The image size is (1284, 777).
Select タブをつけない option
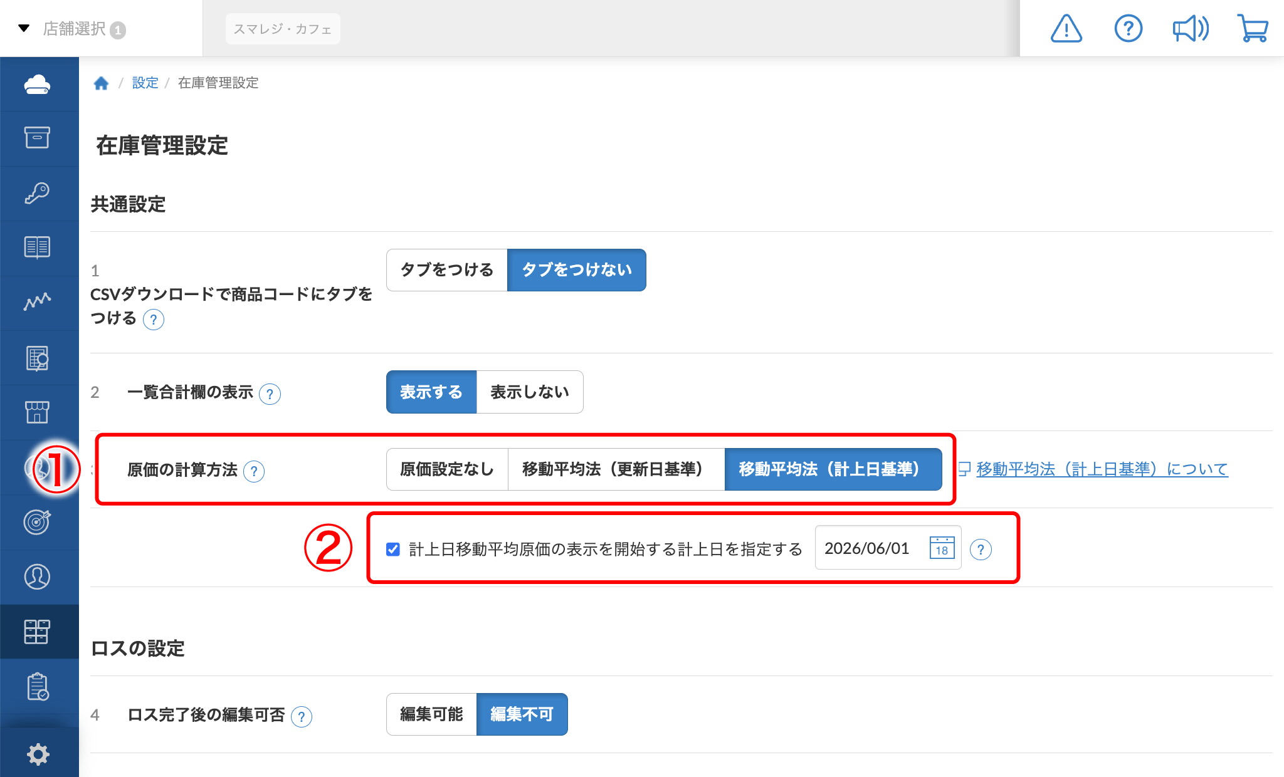click(x=577, y=270)
